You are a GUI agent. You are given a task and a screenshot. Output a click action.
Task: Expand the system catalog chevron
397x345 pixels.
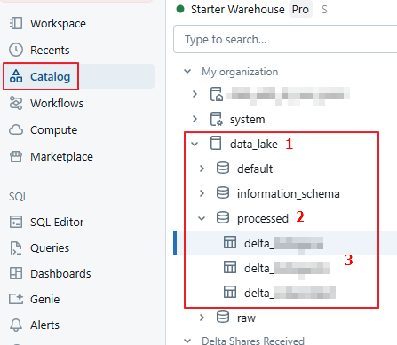pos(195,119)
